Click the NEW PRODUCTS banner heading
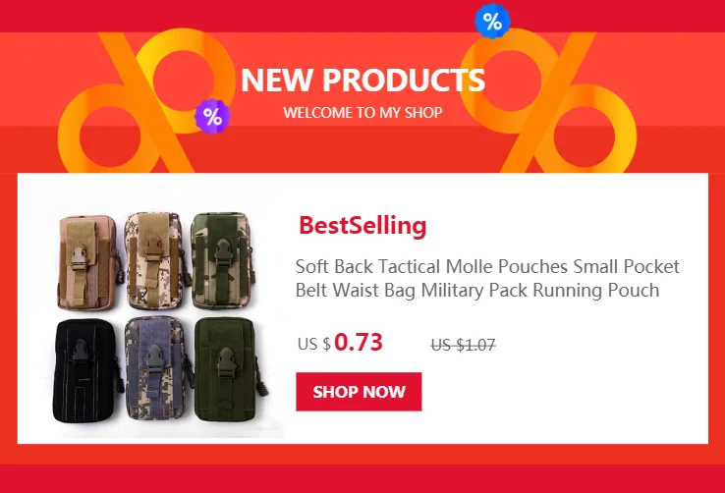The width and height of the screenshot is (725, 493). pos(362,80)
